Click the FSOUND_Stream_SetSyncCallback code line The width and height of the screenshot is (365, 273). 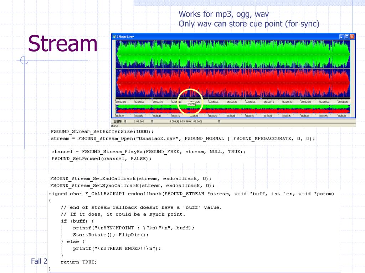click(x=132, y=186)
